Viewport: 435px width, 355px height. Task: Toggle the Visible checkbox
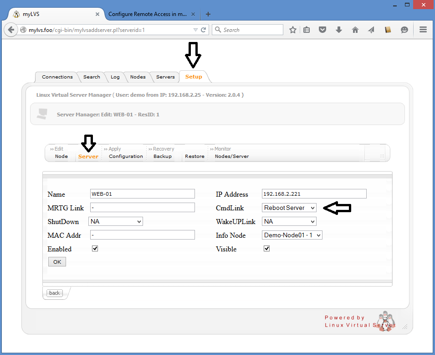pyautogui.click(x=267, y=249)
